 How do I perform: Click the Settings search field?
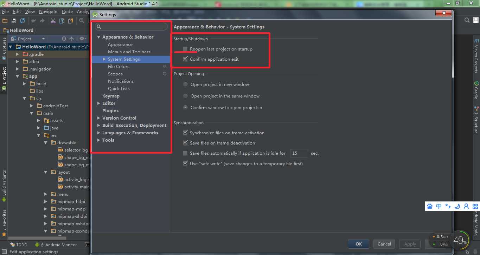point(131,27)
